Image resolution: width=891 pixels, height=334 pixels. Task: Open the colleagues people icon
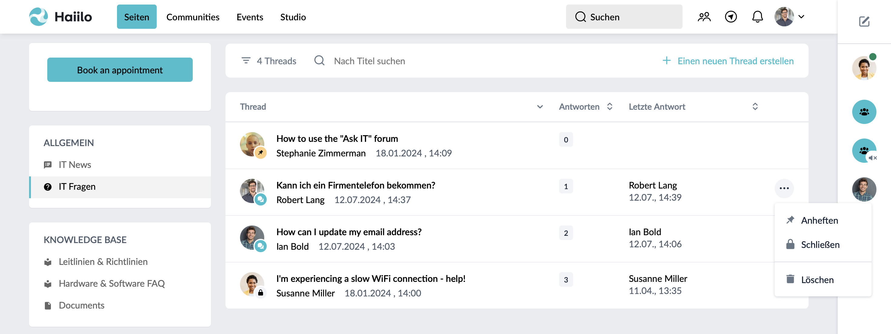704,17
